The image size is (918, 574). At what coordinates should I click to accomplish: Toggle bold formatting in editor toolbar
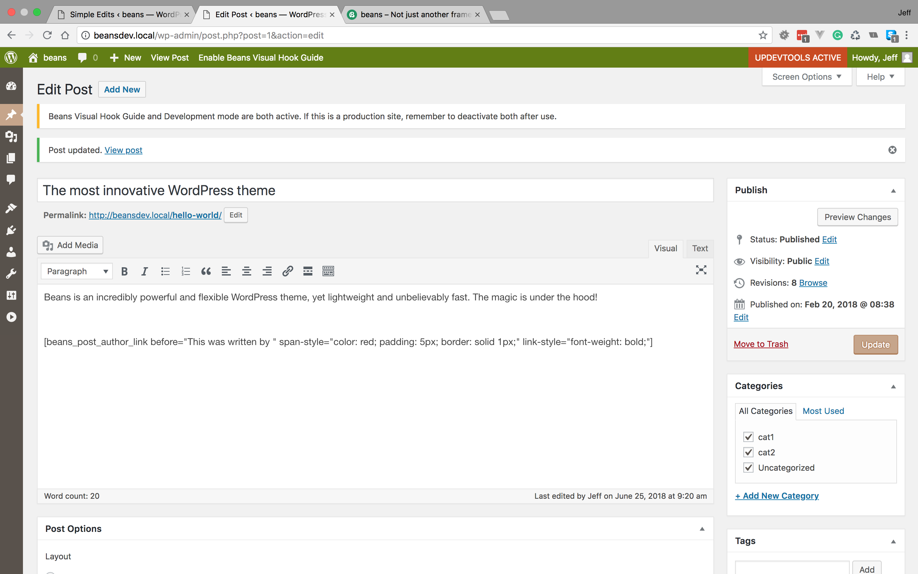(124, 271)
